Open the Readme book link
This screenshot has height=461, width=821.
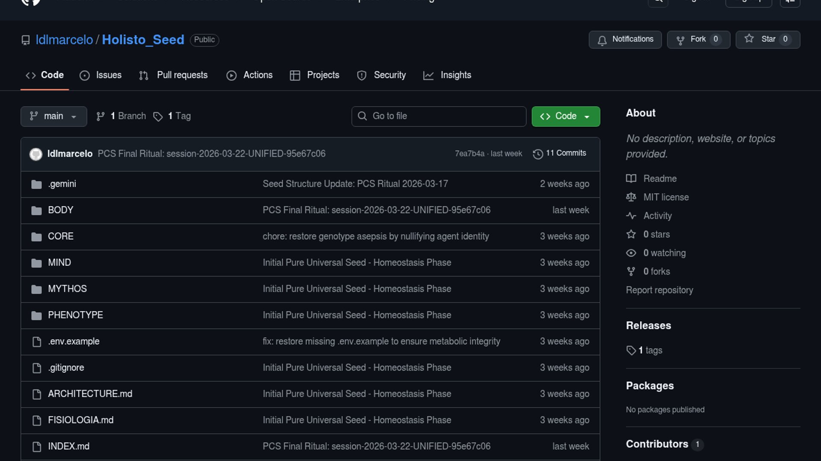(660, 179)
